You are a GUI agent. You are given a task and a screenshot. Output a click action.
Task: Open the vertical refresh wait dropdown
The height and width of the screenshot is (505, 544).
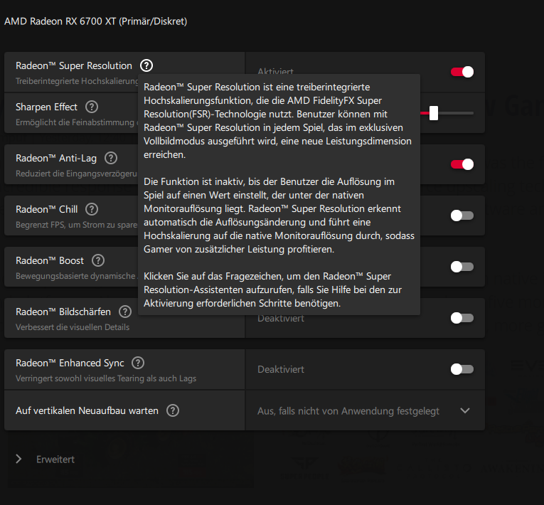(x=365, y=410)
